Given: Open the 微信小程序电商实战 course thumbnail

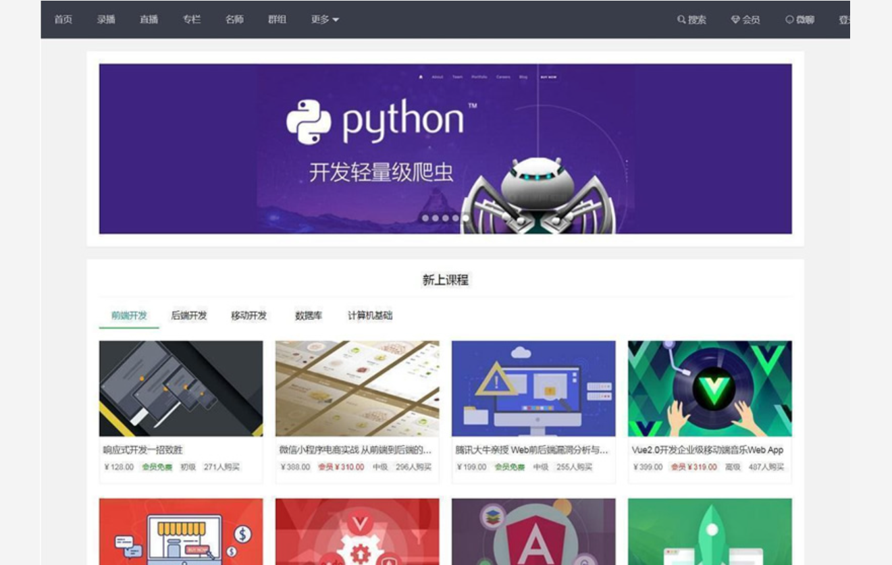Looking at the screenshot, I should [x=357, y=388].
